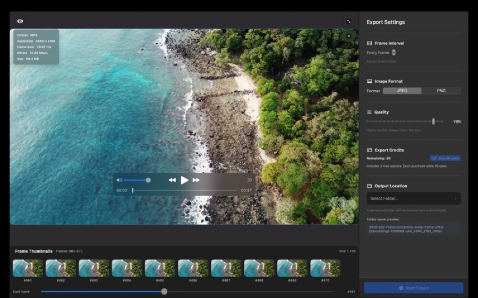Click the icon inside Start Export button
Screen dimensions: 478x298
tap(401, 288)
